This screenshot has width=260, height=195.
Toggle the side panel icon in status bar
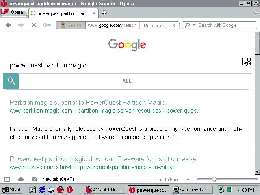pyautogui.click(x=7, y=179)
